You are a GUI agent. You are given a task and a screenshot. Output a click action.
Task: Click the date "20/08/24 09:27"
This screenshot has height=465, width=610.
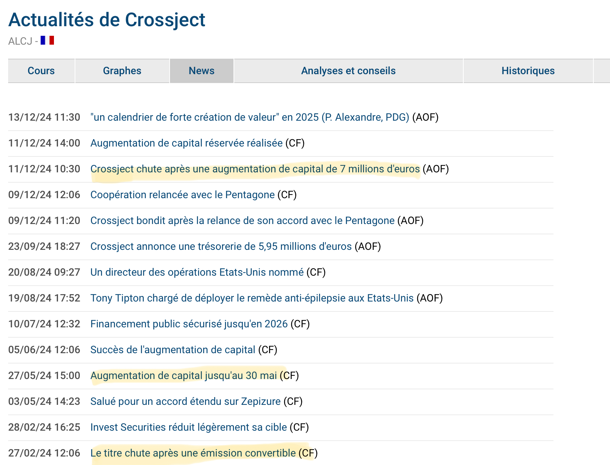click(x=44, y=272)
